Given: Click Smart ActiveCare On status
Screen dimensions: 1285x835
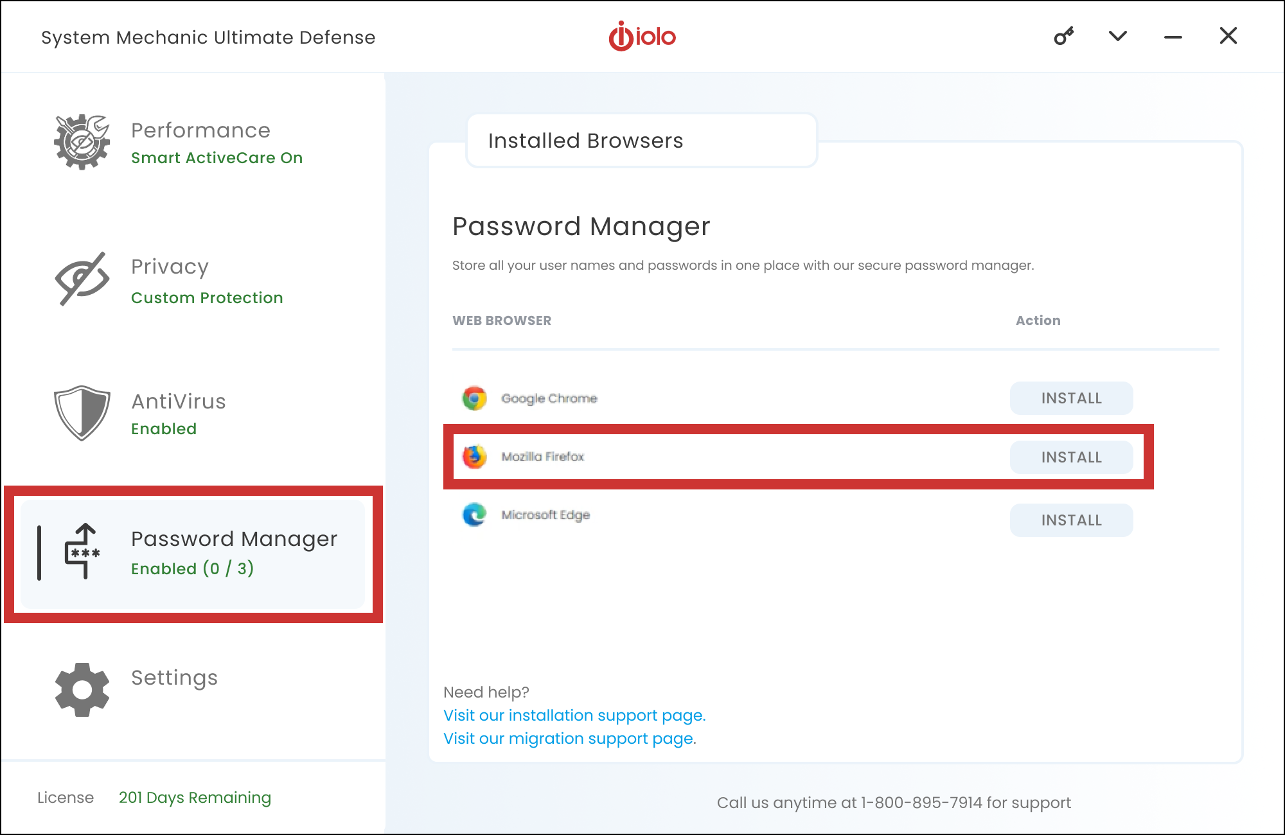Looking at the screenshot, I should coord(217,158).
